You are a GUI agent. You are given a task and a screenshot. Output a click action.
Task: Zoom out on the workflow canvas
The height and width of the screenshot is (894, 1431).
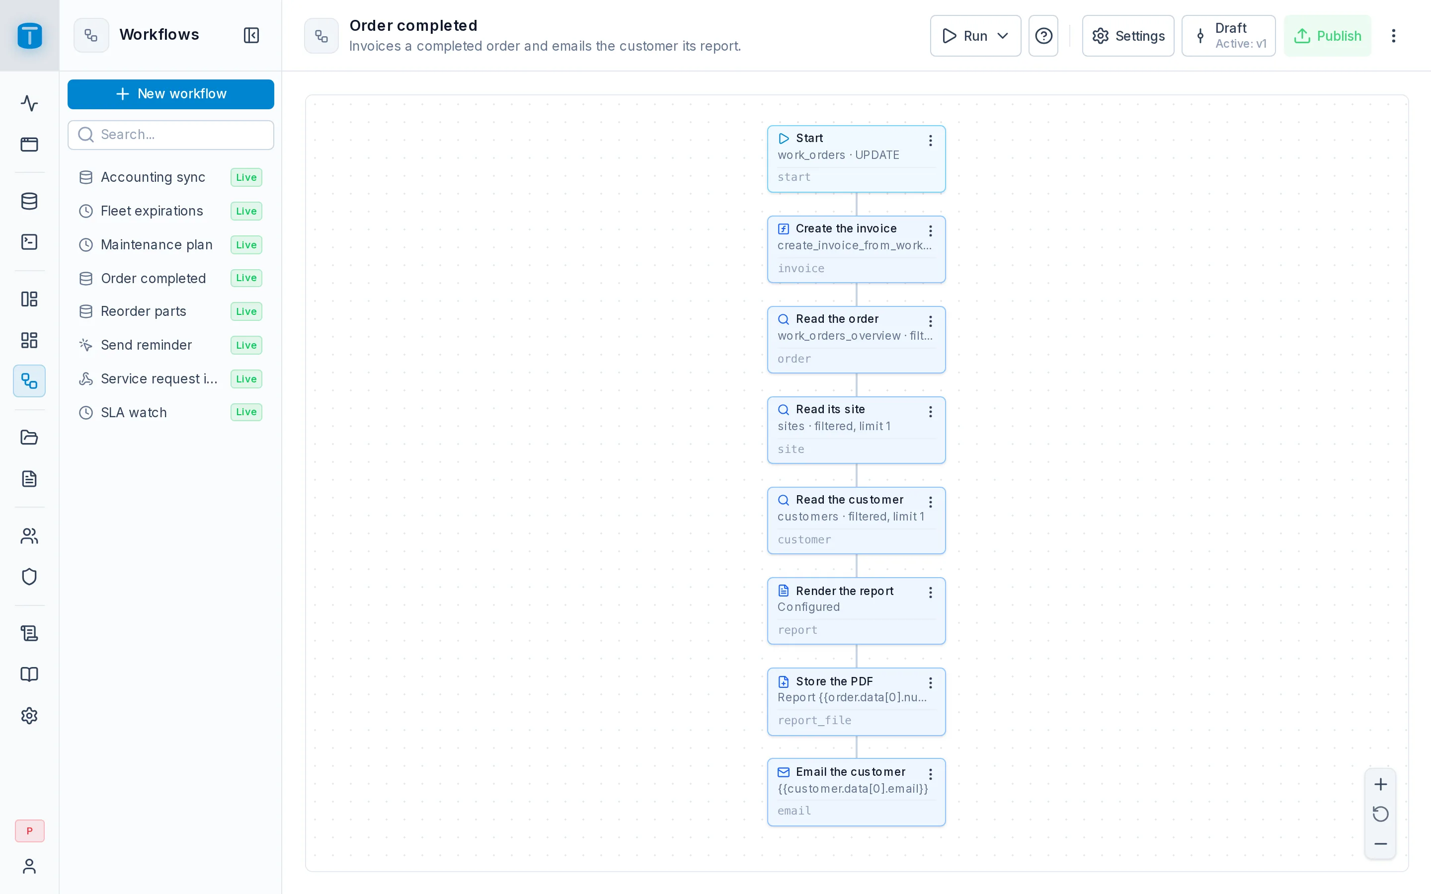pyautogui.click(x=1380, y=844)
